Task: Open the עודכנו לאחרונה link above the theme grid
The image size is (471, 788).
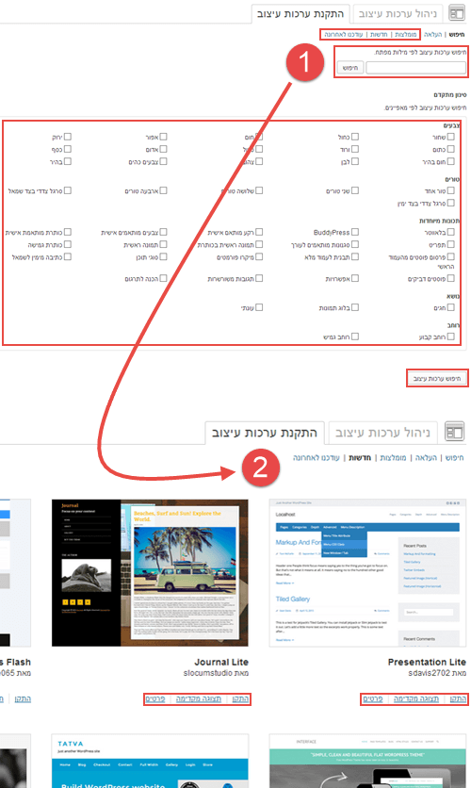Action: click(317, 457)
